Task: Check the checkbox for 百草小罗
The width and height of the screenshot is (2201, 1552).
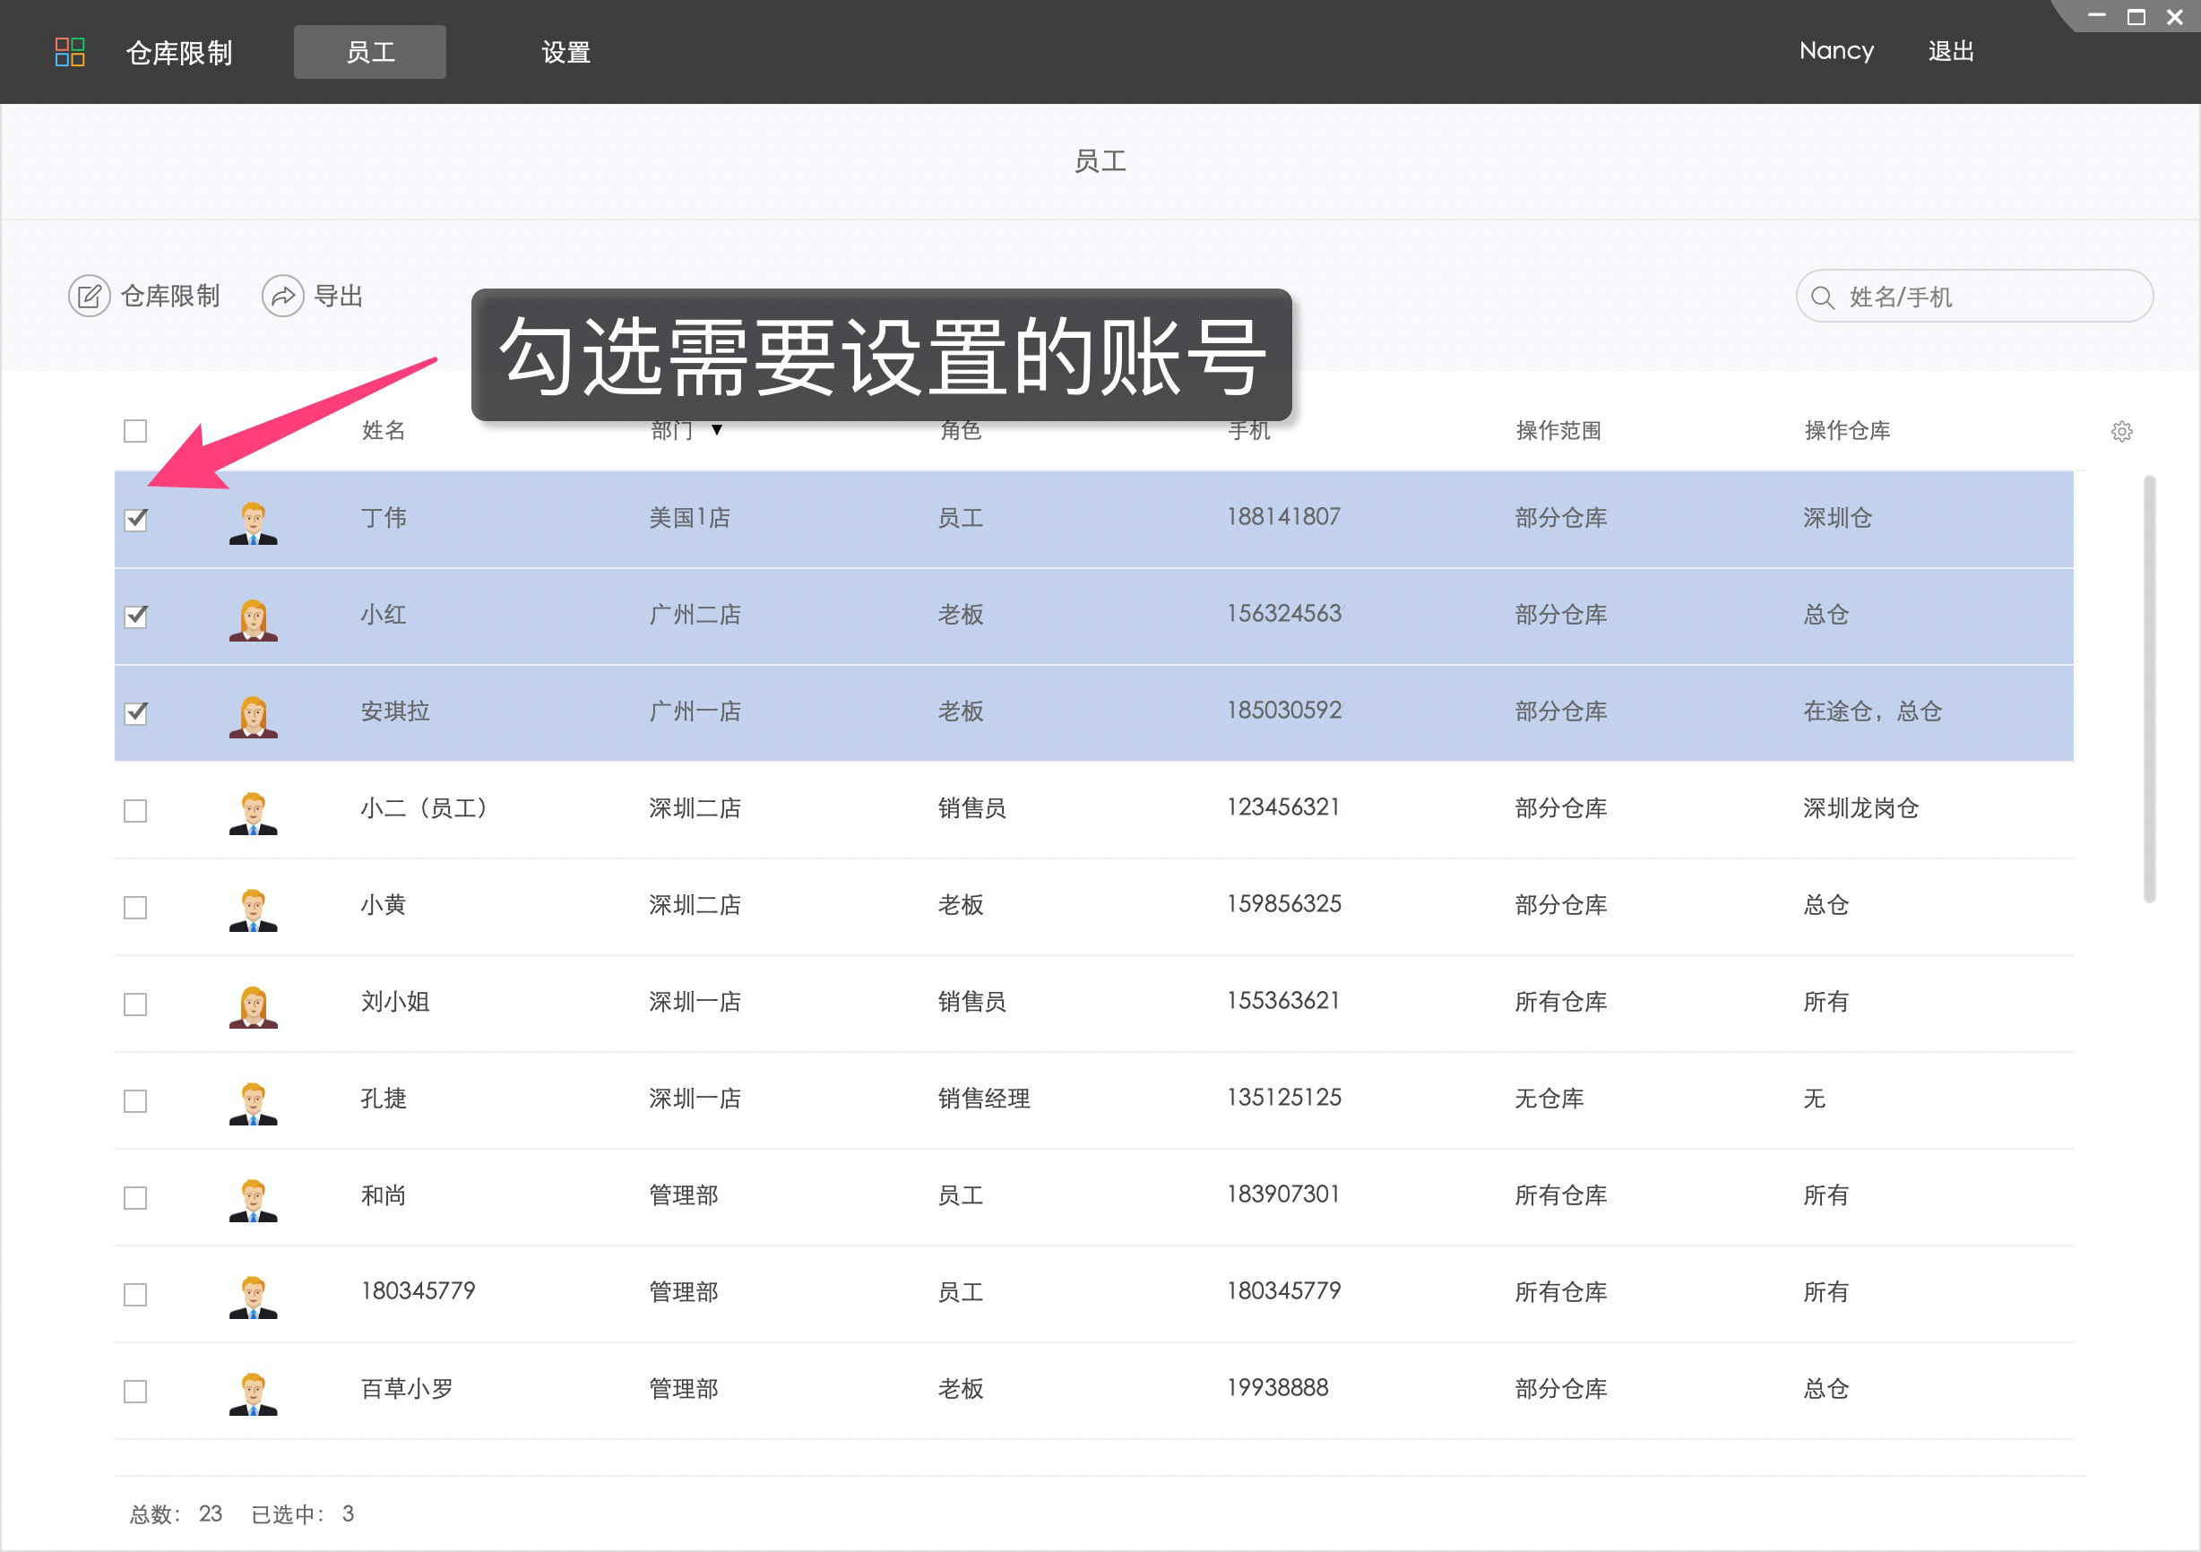Action: pyautogui.click(x=135, y=1391)
